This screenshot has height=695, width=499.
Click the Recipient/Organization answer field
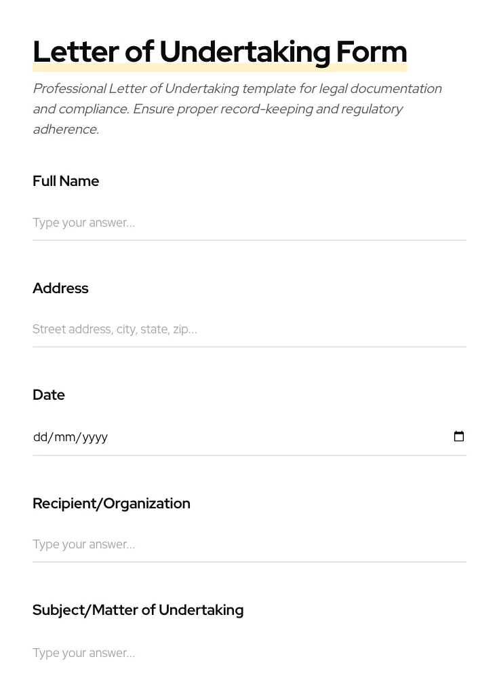[249, 544]
